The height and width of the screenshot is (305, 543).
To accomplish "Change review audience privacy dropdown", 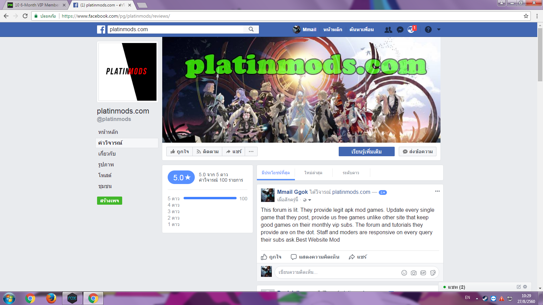I will coord(307,200).
